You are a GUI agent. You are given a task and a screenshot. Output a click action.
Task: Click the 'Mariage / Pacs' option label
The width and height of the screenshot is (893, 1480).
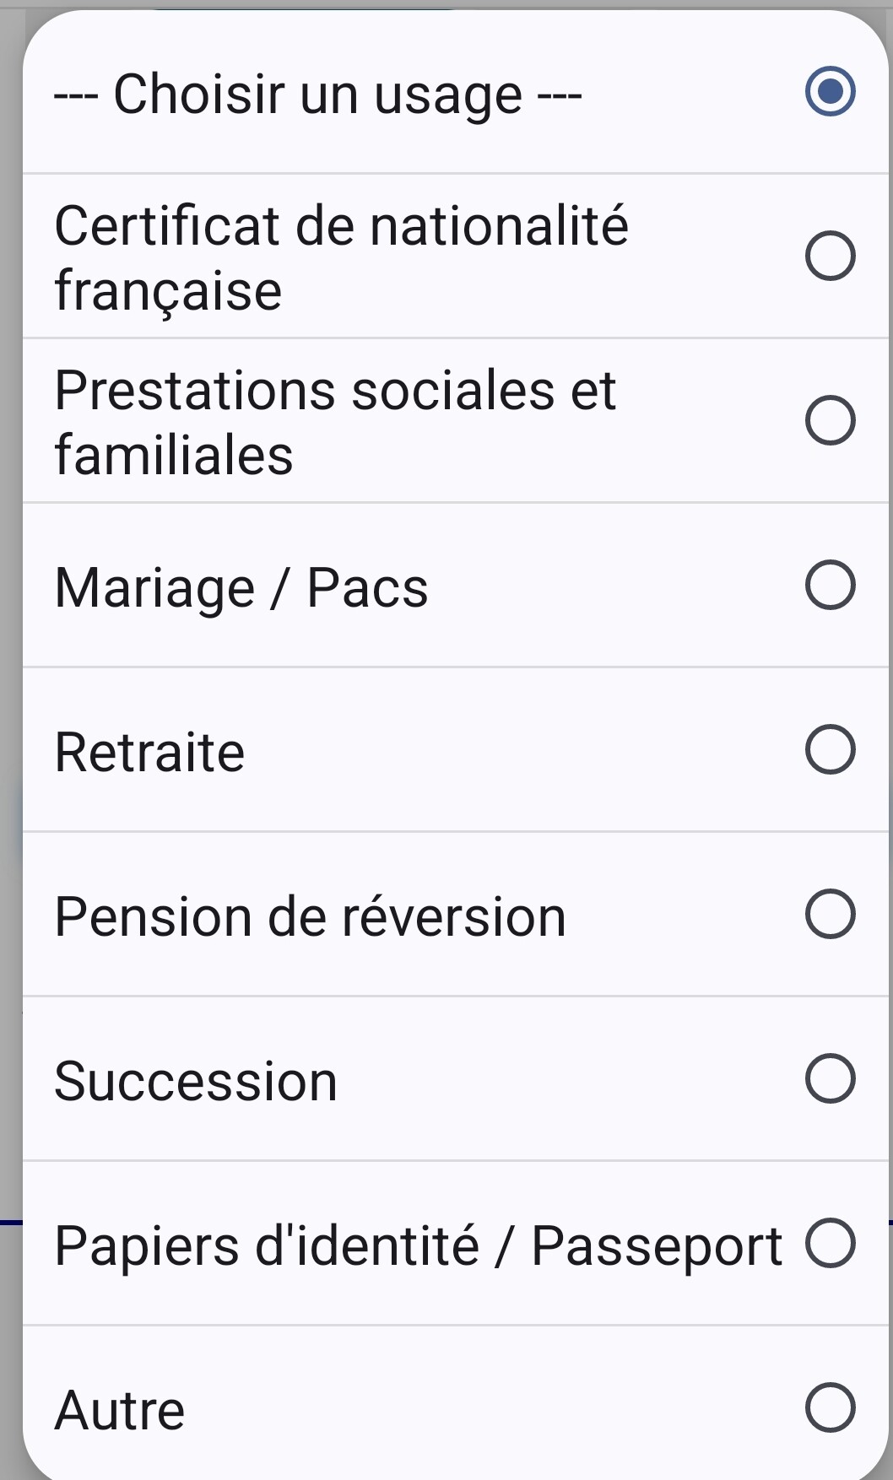click(x=241, y=587)
